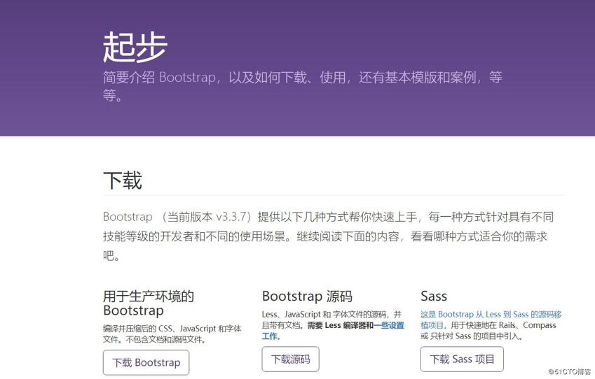Click the Sass column heading
The width and height of the screenshot is (595, 379).
(434, 296)
